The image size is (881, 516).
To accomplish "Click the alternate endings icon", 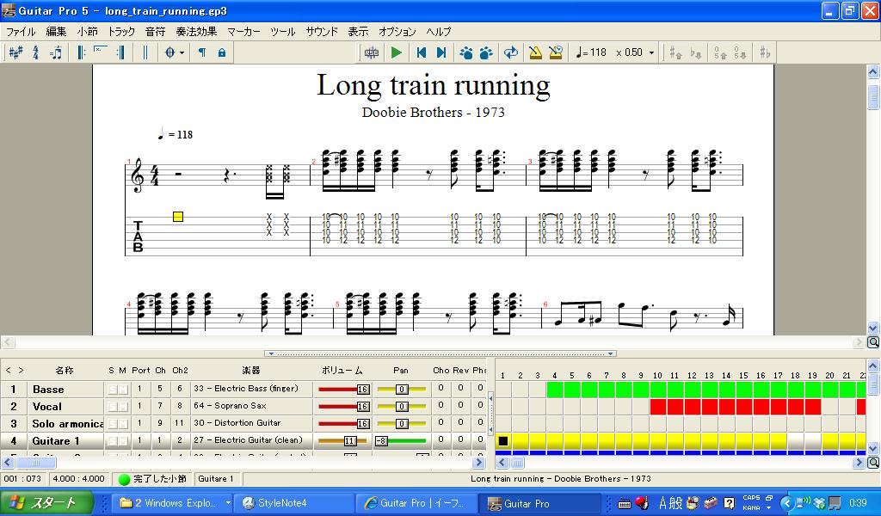I will point(100,52).
